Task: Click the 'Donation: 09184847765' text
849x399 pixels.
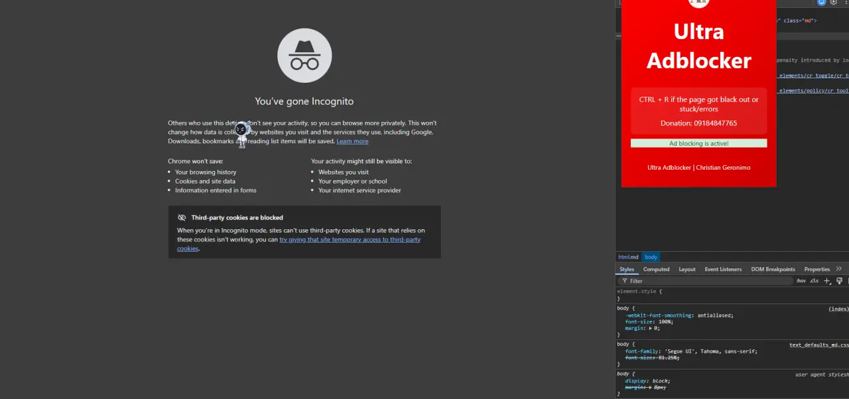Action: click(x=698, y=123)
